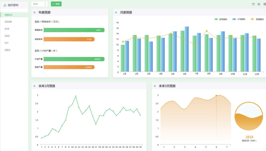The width and height of the screenshot is (266, 151).
Task: Click the green dot beside 未来1月预测 title
Action: coord(34,86)
